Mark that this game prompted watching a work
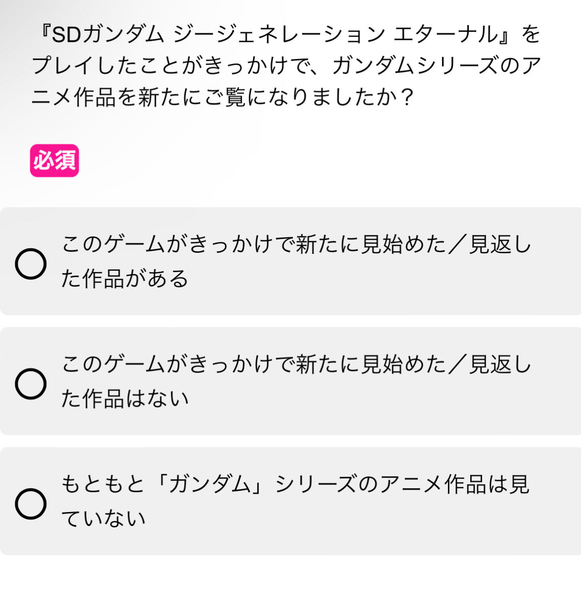The height and width of the screenshot is (589, 581). (x=31, y=264)
